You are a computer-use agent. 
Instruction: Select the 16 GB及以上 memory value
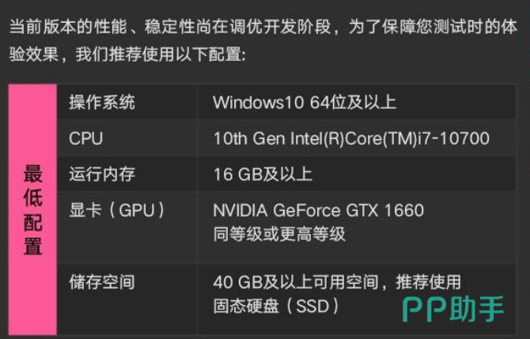(x=263, y=174)
